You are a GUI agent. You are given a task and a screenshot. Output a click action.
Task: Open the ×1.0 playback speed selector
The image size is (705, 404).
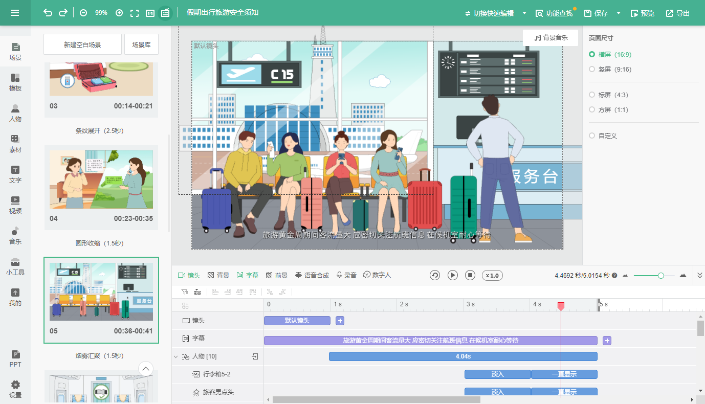click(x=491, y=276)
